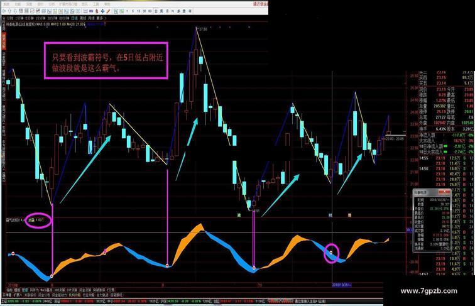The width and height of the screenshot is (475, 306).
Task: Click the 月 period toolbar button
Action: coord(167,11)
